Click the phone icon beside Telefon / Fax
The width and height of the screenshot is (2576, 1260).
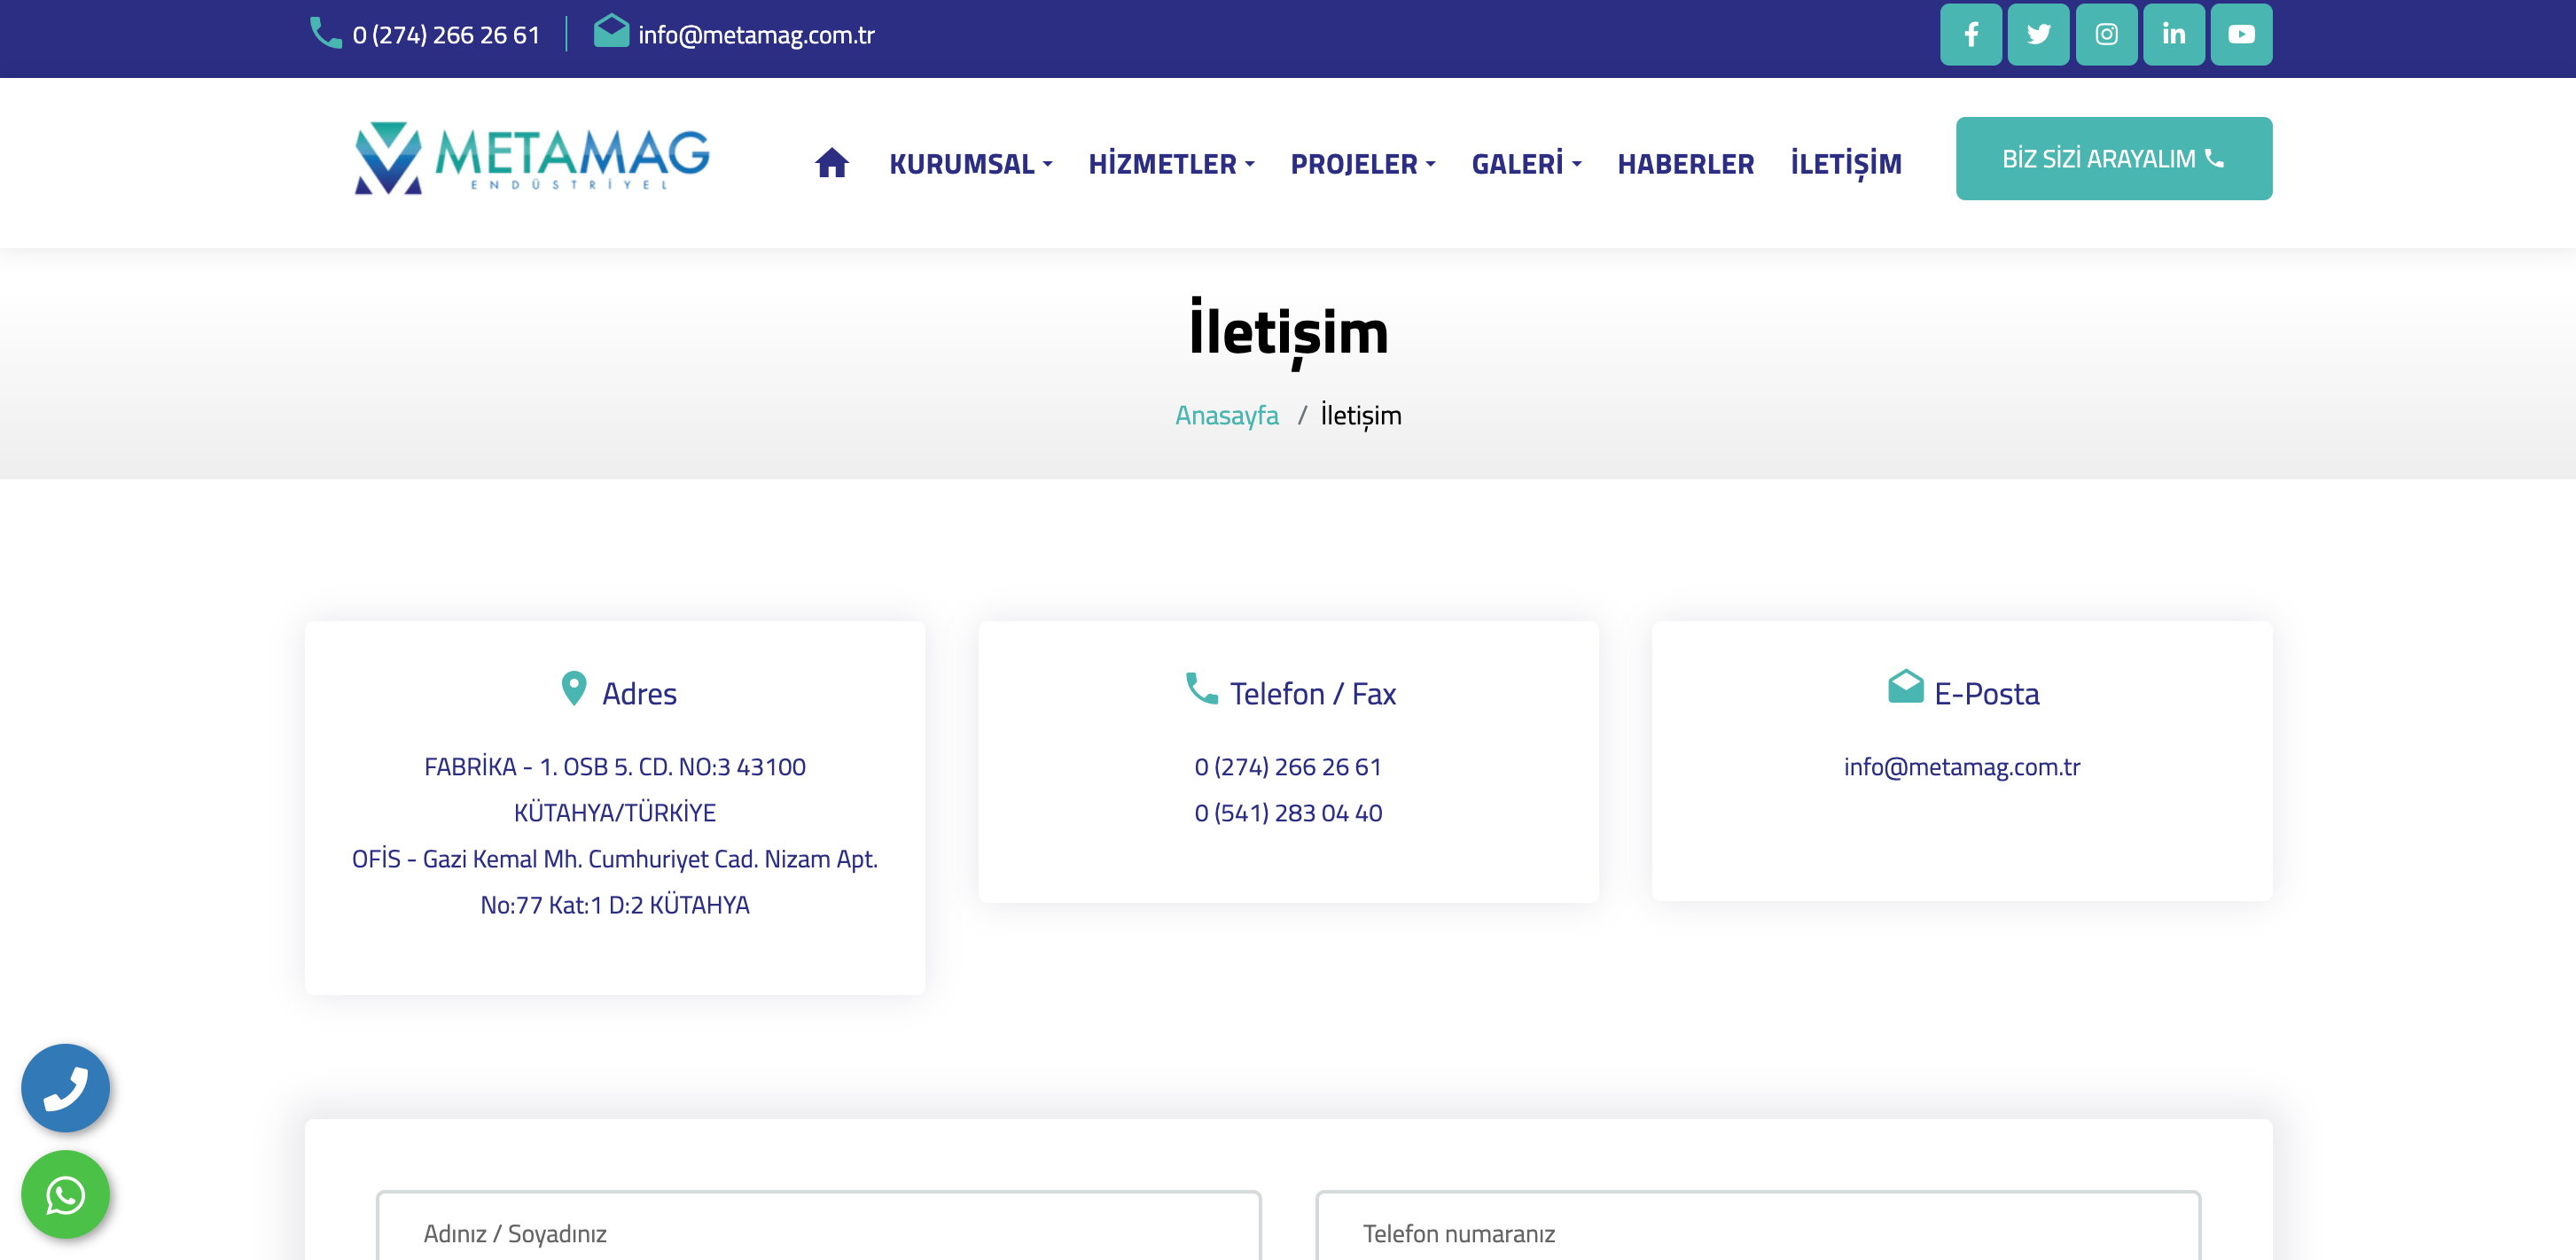point(1201,688)
